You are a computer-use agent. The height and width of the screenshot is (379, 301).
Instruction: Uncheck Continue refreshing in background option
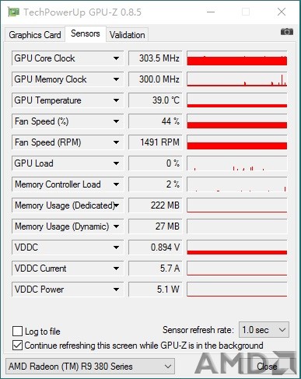[17, 346]
